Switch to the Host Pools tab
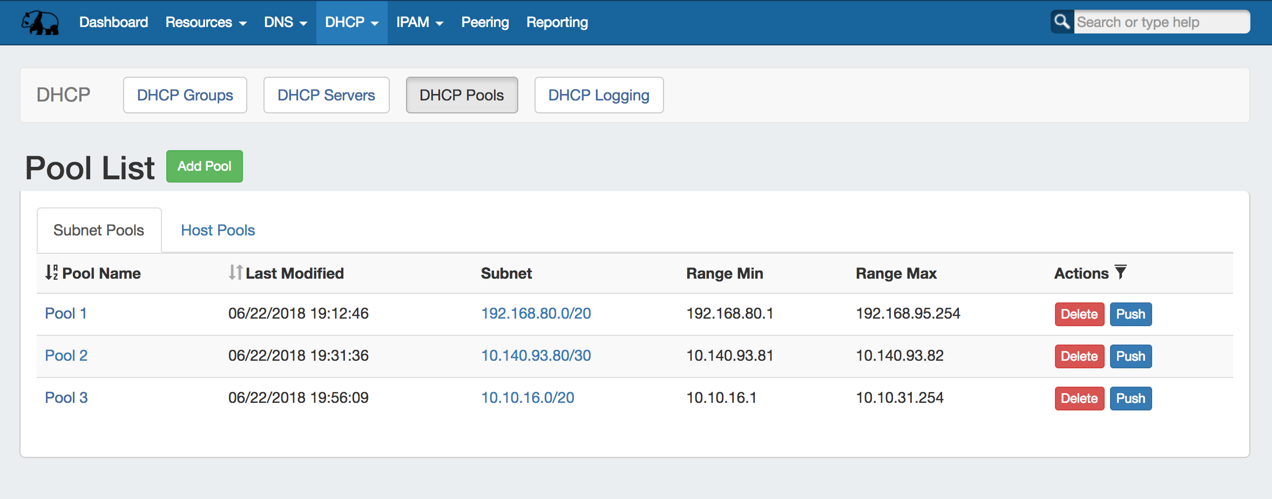 (218, 231)
